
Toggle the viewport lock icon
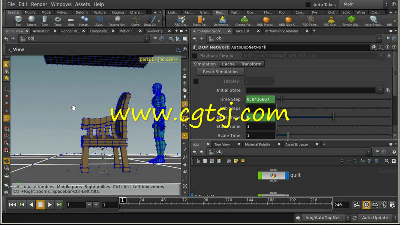[x=185, y=76]
